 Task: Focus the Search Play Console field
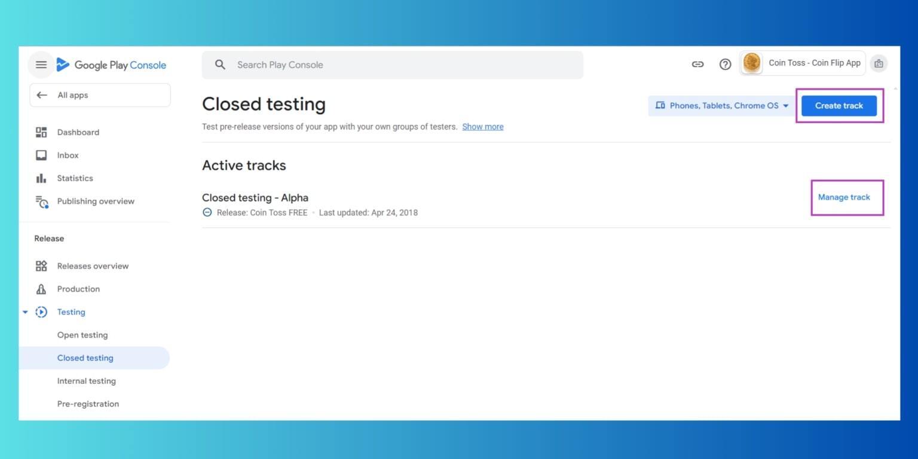click(393, 65)
